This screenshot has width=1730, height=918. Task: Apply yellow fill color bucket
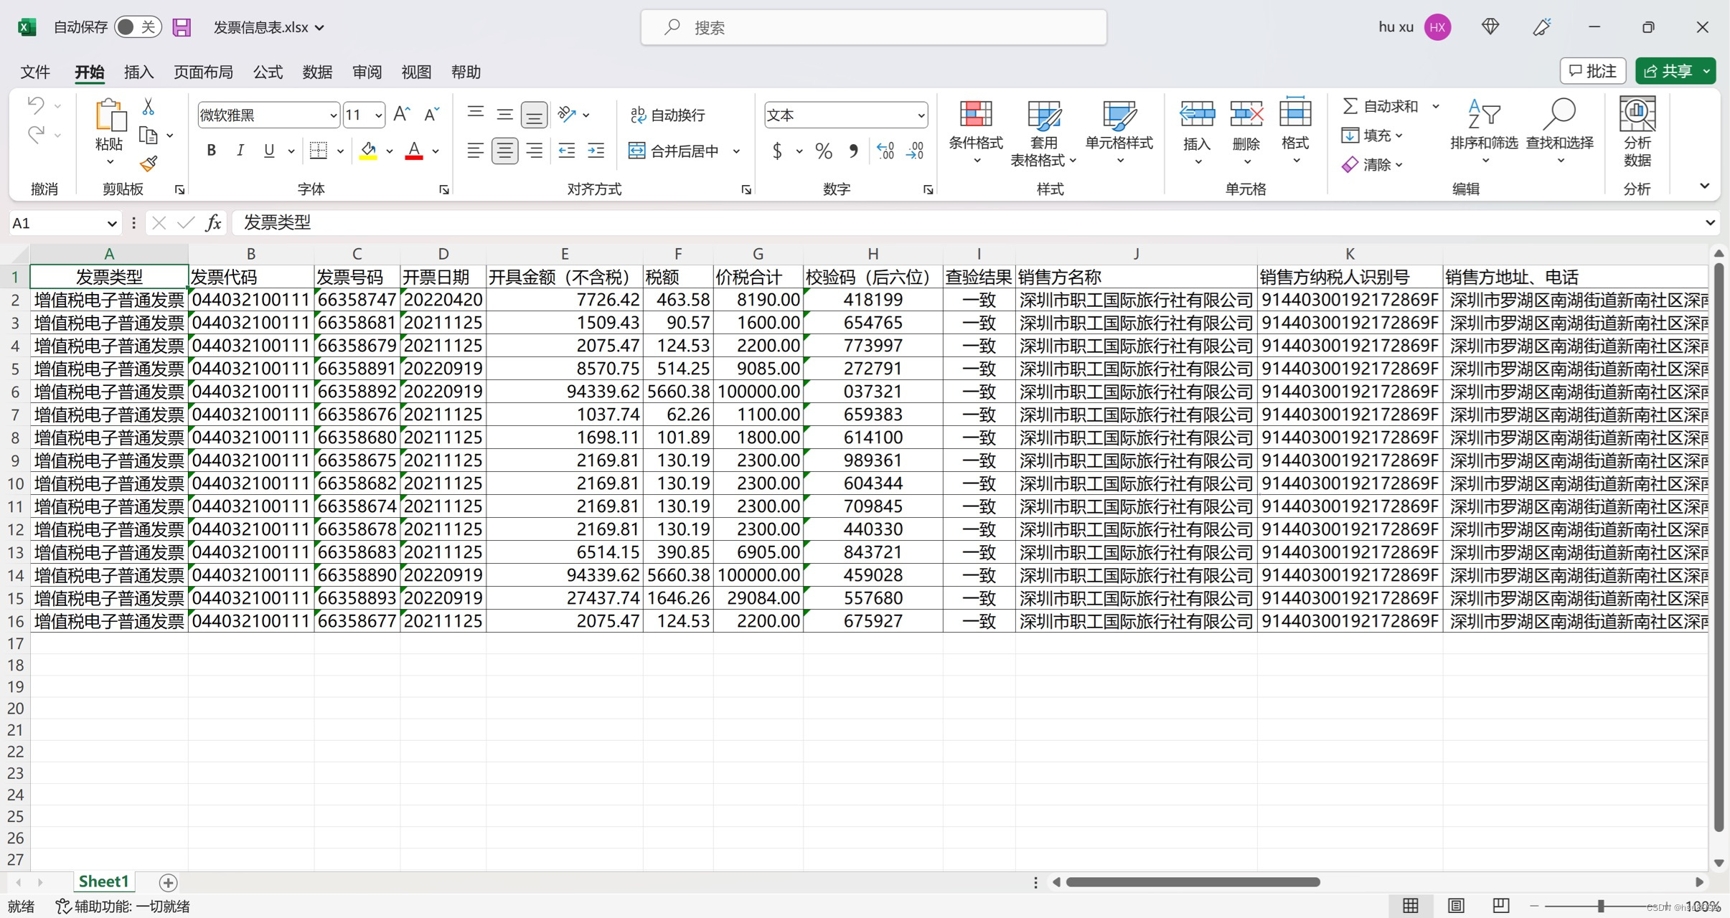pos(369,151)
